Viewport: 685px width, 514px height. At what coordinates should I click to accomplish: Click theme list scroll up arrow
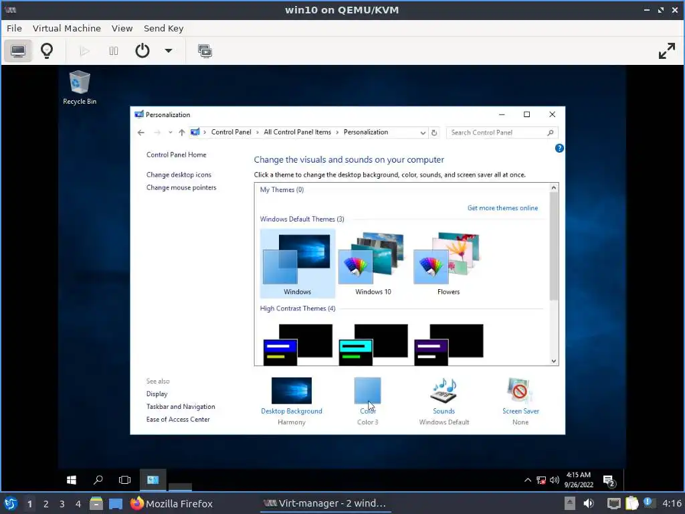553,188
